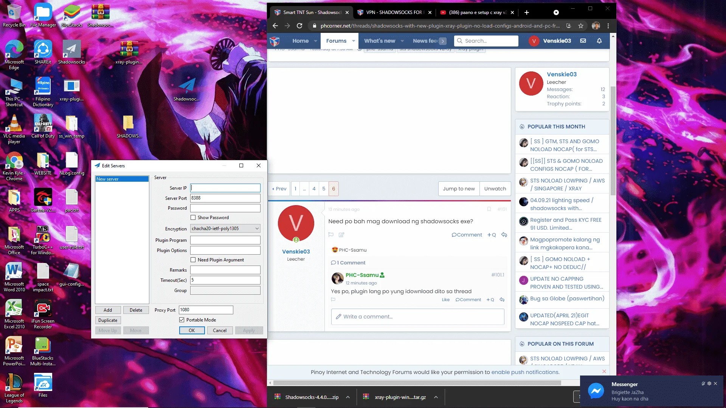Open options for xray-plugin tar.gz download
This screenshot has width=726, height=408.
tap(436, 397)
